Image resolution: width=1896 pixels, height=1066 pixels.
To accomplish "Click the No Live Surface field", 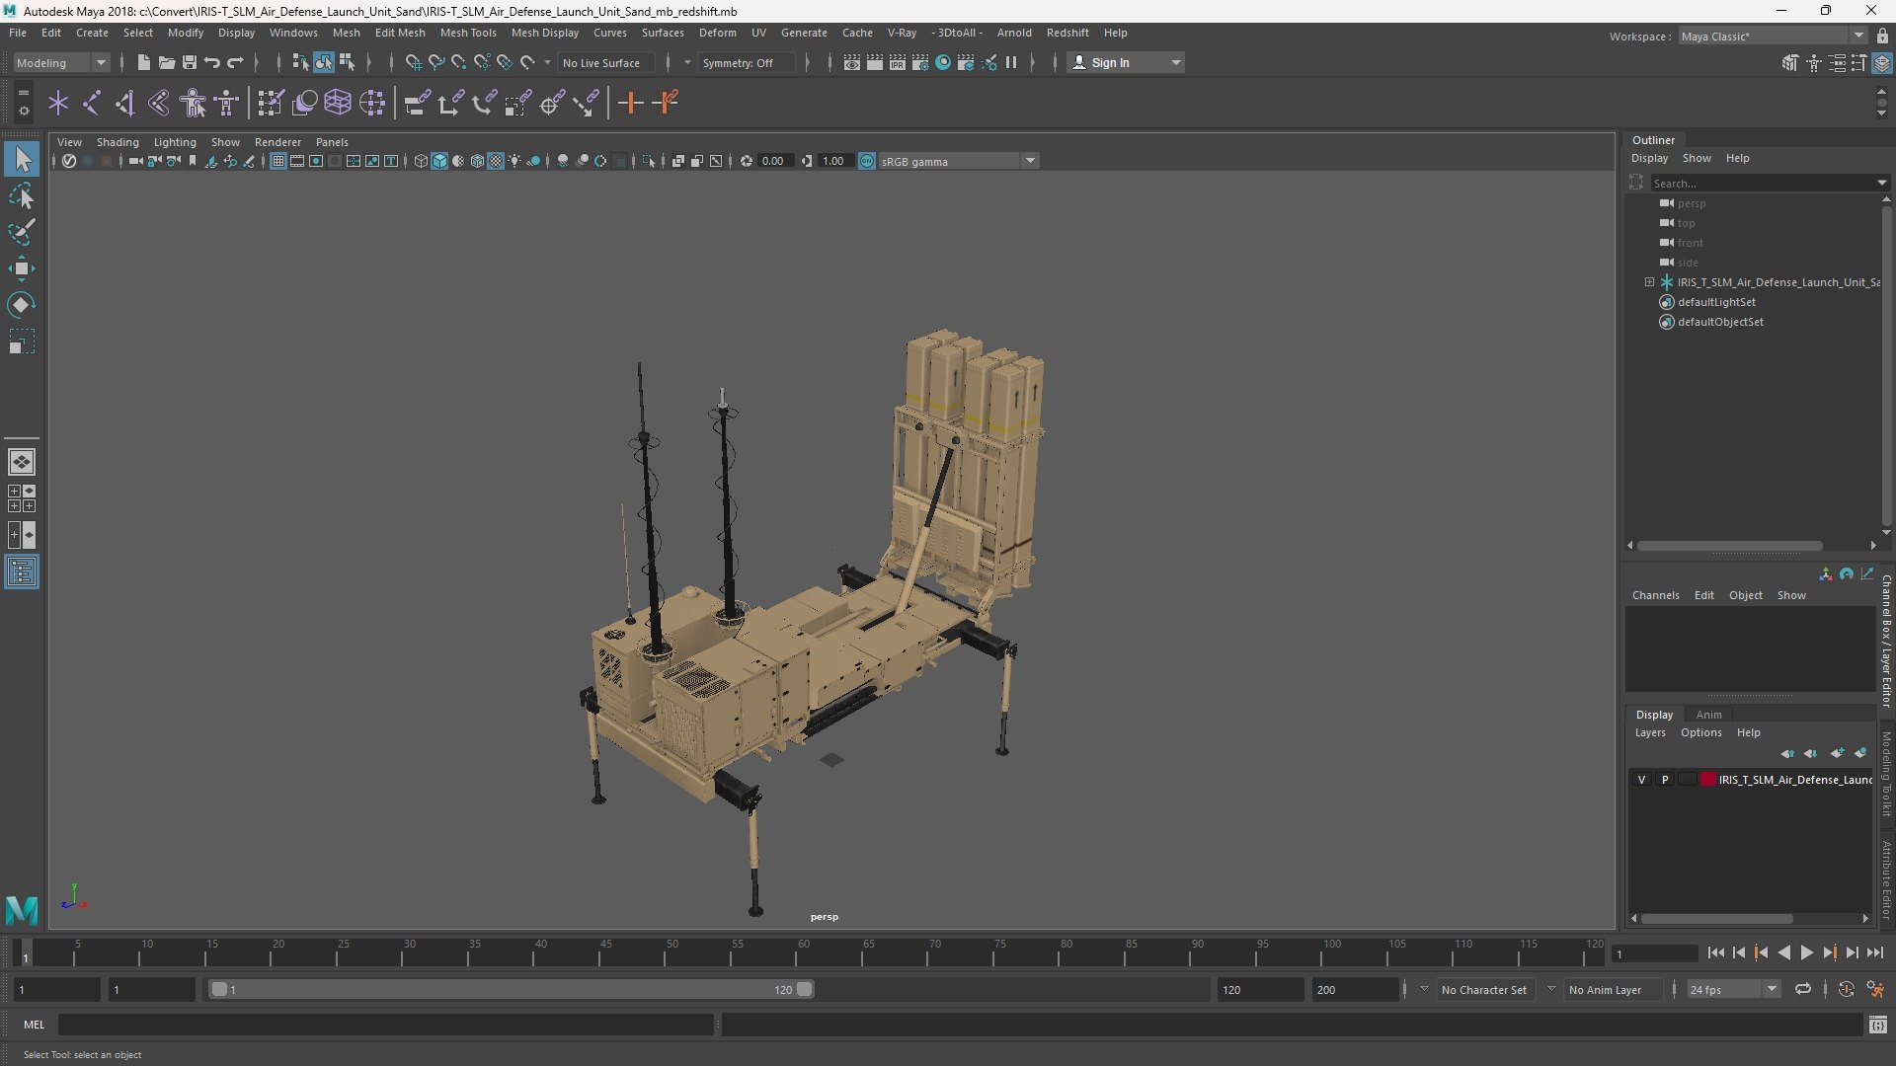I will (x=605, y=62).
